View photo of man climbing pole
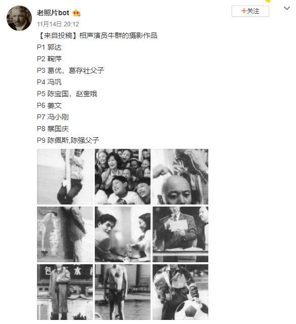 click(65, 177)
